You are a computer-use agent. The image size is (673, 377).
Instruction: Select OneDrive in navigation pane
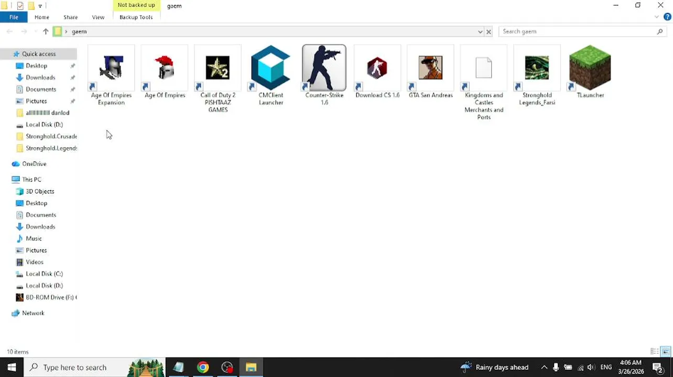pyautogui.click(x=34, y=164)
